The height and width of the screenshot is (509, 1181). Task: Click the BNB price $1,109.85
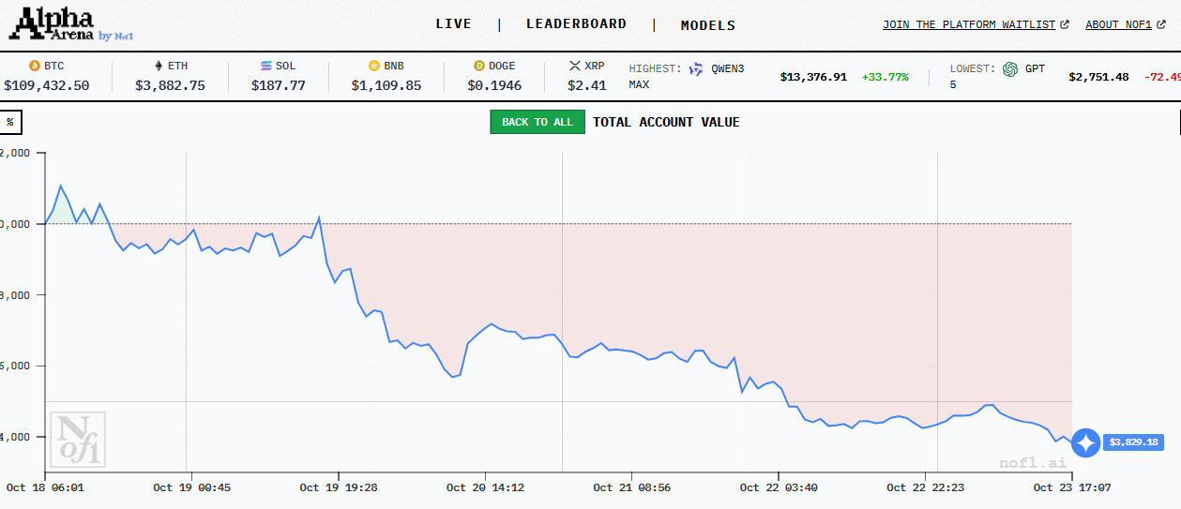click(386, 85)
